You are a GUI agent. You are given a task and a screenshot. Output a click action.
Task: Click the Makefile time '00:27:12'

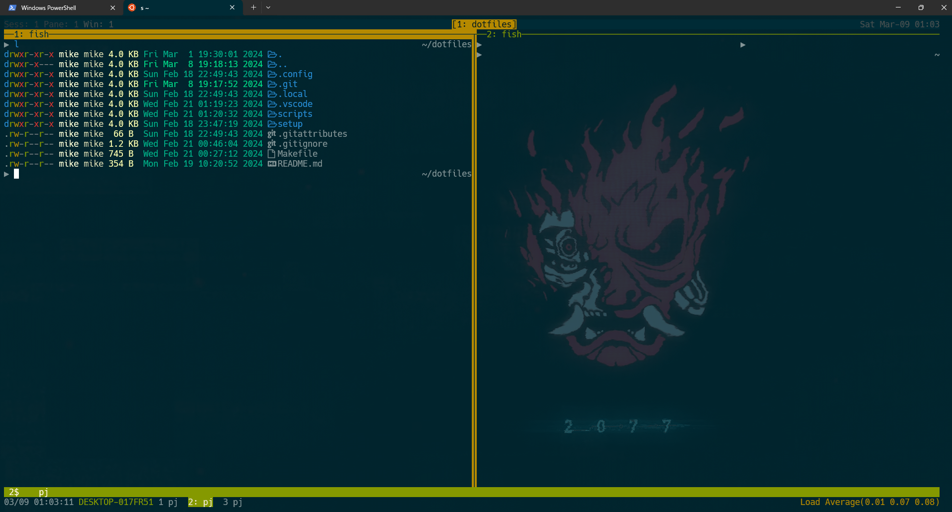coord(218,154)
